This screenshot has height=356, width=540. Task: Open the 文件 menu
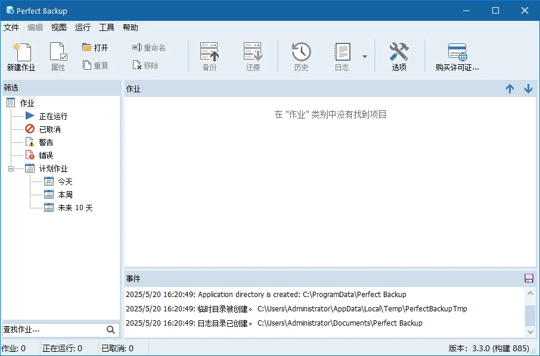coord(11,27)
